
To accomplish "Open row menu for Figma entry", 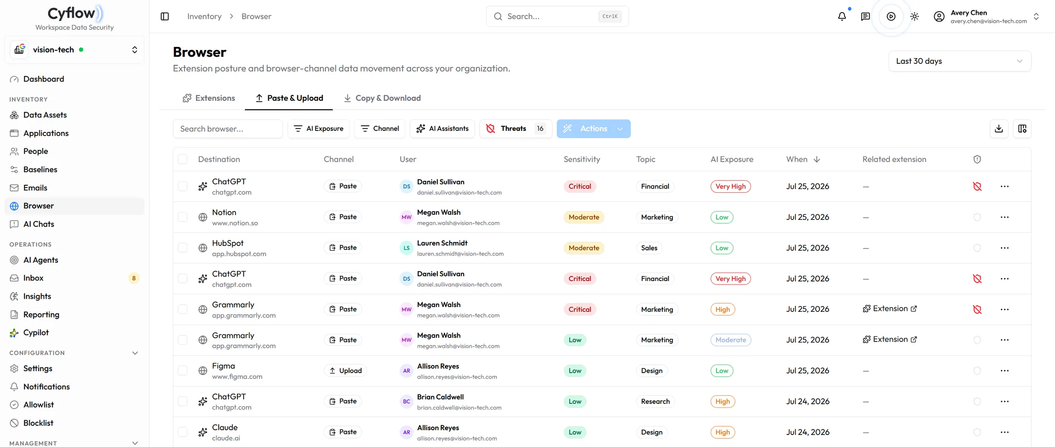I will [x=1005, y=371].
